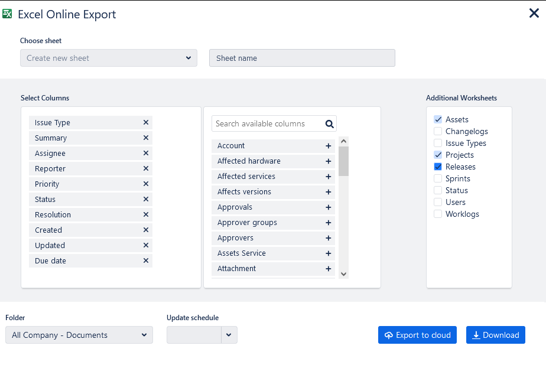Screen dimensions: 546x378
Task: Add the Affects versions column
Action: (328, 192)
